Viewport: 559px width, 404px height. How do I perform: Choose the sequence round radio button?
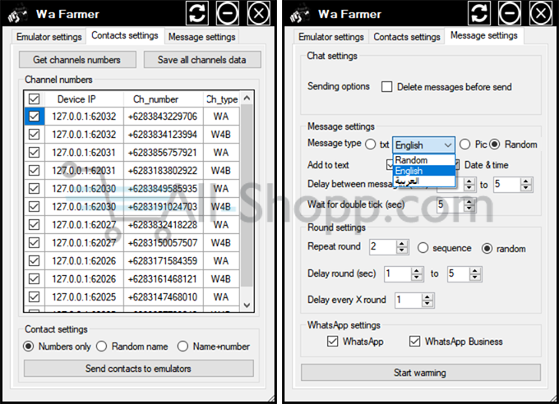(x=423, y=248)
